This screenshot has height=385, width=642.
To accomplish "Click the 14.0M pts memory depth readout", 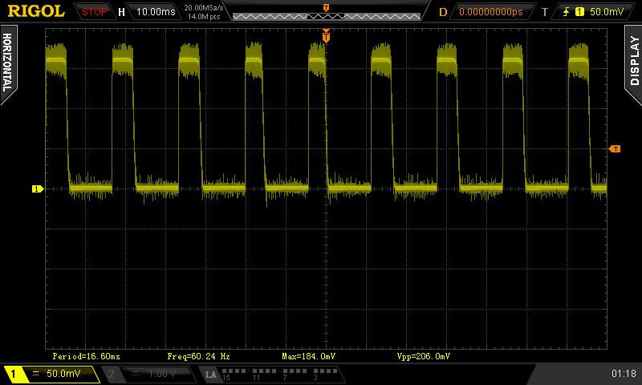I will click(204, 17).
